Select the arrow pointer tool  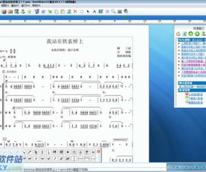[88, 12]
